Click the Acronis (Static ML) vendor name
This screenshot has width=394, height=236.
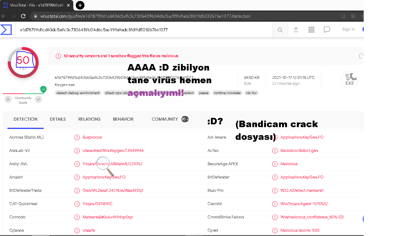click(26, 137)
